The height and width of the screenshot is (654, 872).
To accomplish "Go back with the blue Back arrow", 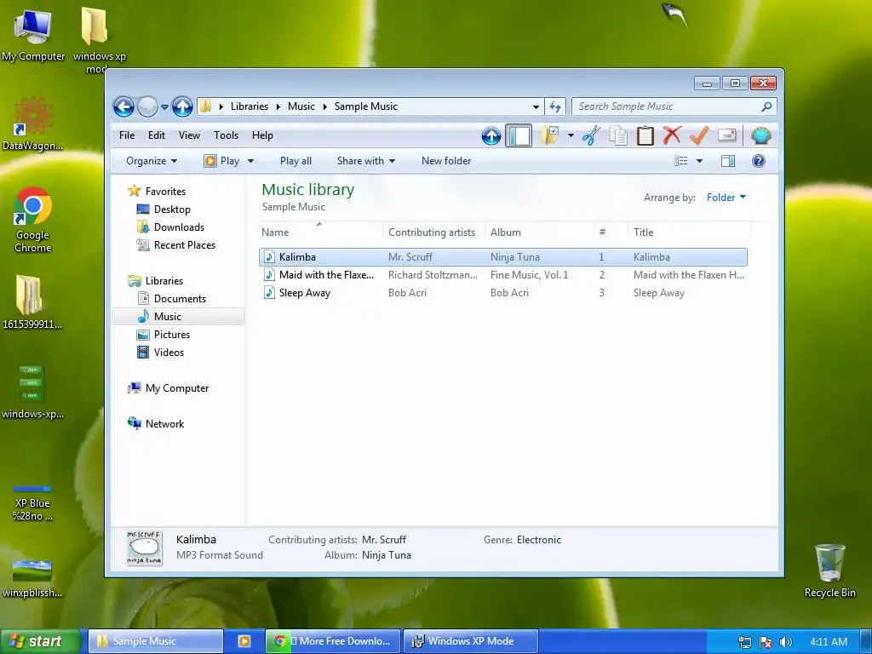I will point(123,106).
